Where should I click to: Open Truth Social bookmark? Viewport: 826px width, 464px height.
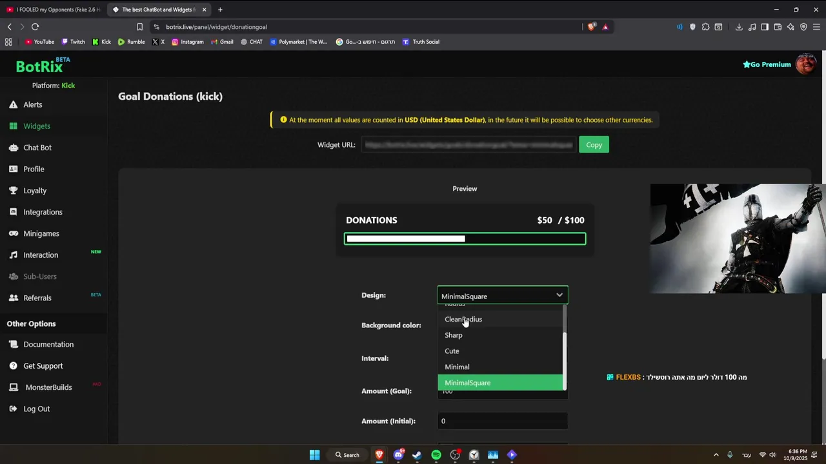point(421,42)
